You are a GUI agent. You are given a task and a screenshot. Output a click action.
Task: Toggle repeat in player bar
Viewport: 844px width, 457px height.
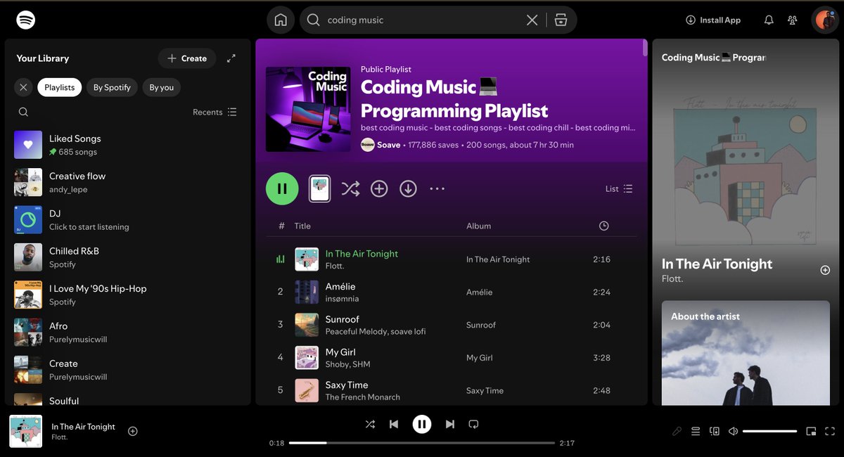pyautogui.click(x=473, y=424)
